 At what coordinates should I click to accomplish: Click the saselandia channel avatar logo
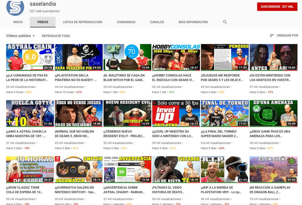15,8
